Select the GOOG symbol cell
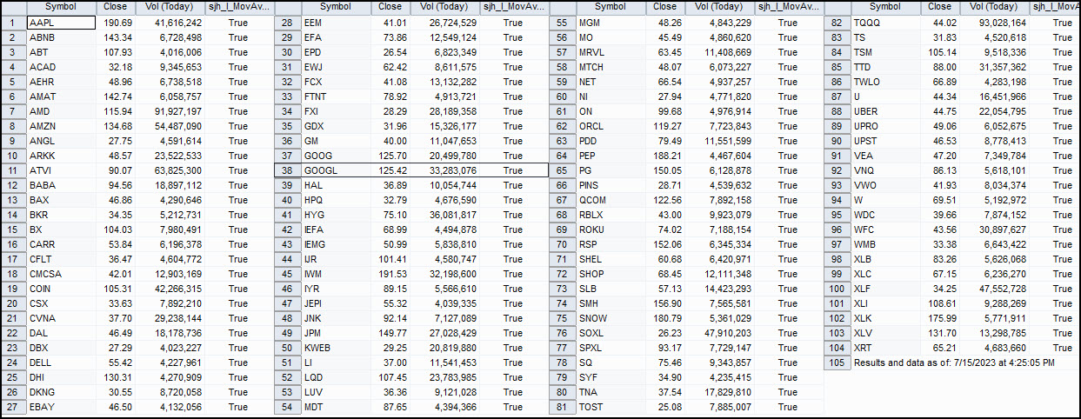Screen dimensions: 1081x419 coord(336,156)
